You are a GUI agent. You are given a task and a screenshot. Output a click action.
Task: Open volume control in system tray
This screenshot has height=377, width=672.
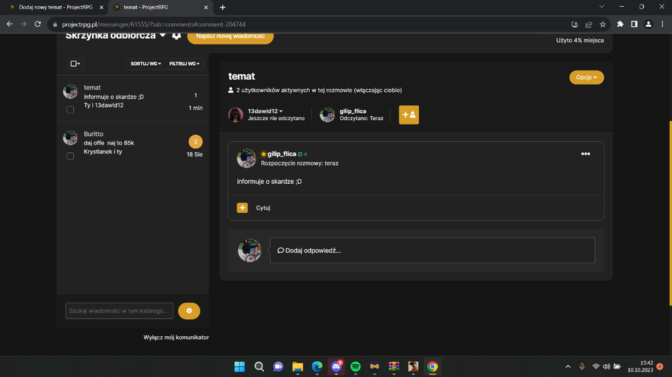(606, 367)
